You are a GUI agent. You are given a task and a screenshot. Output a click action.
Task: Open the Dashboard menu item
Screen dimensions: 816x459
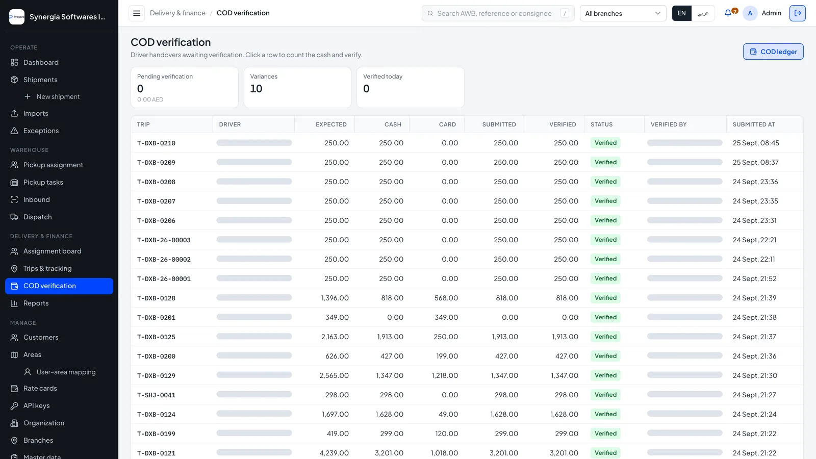pos(59,62)
